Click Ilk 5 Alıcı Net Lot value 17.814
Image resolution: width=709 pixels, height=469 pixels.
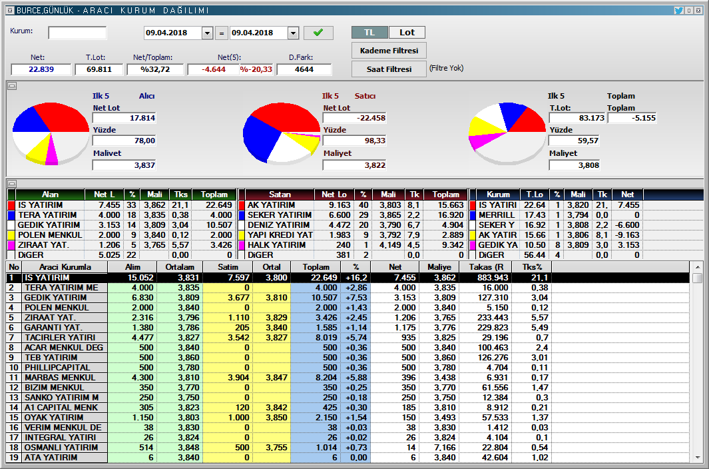(124, 118)
